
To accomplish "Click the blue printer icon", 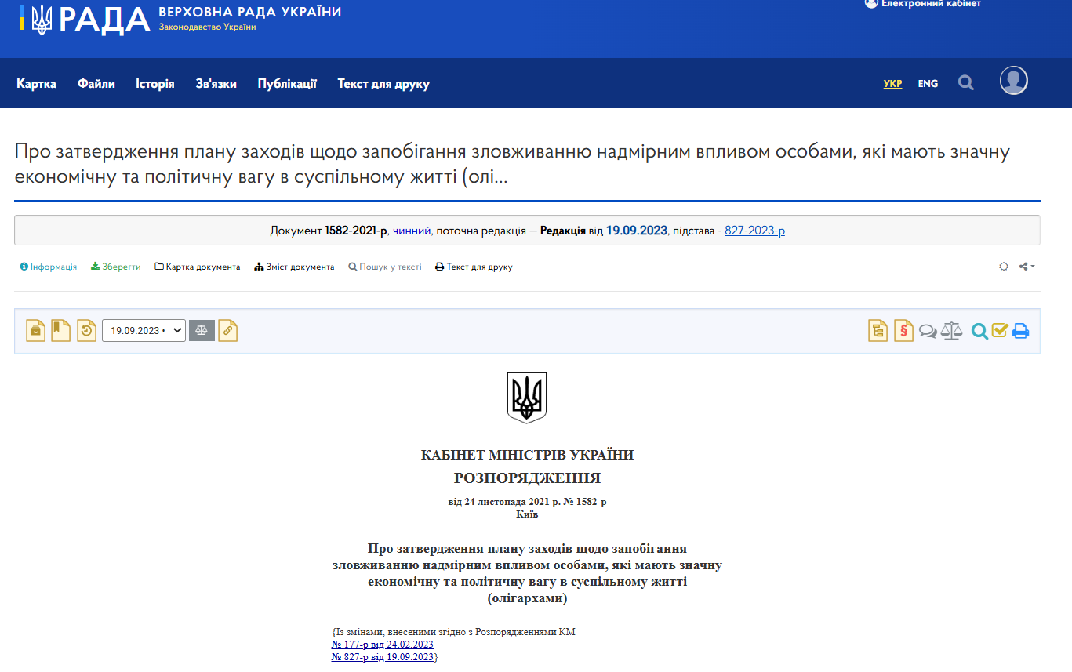I will pyautogui.click(x=1020, y=331).
